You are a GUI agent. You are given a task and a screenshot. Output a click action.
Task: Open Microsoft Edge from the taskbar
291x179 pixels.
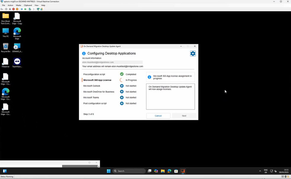click(x=169, y=171)
